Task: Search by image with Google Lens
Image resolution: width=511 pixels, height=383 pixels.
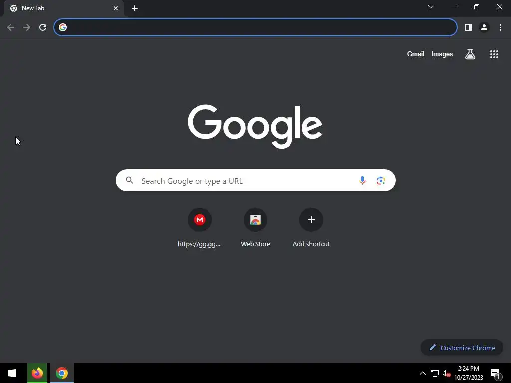Action: click(x=381, y=180)
